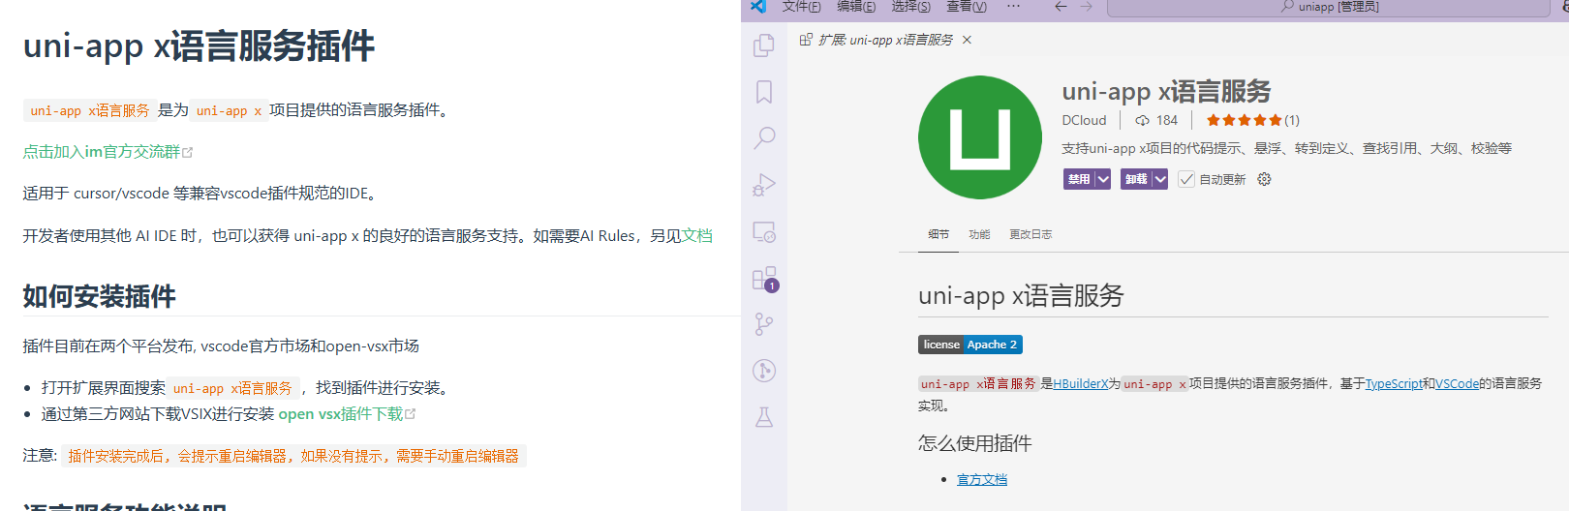Open 点击加入im官方交流群 link

pyautogui.click(x=108, y=152)
